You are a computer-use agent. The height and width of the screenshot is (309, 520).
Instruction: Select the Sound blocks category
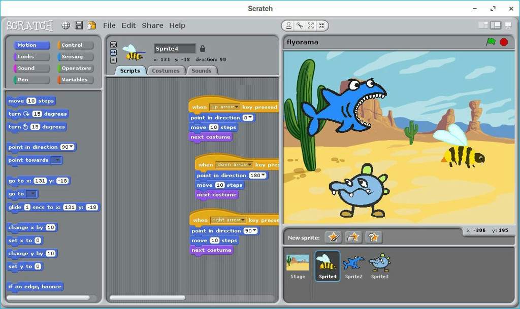coord(31,68)
